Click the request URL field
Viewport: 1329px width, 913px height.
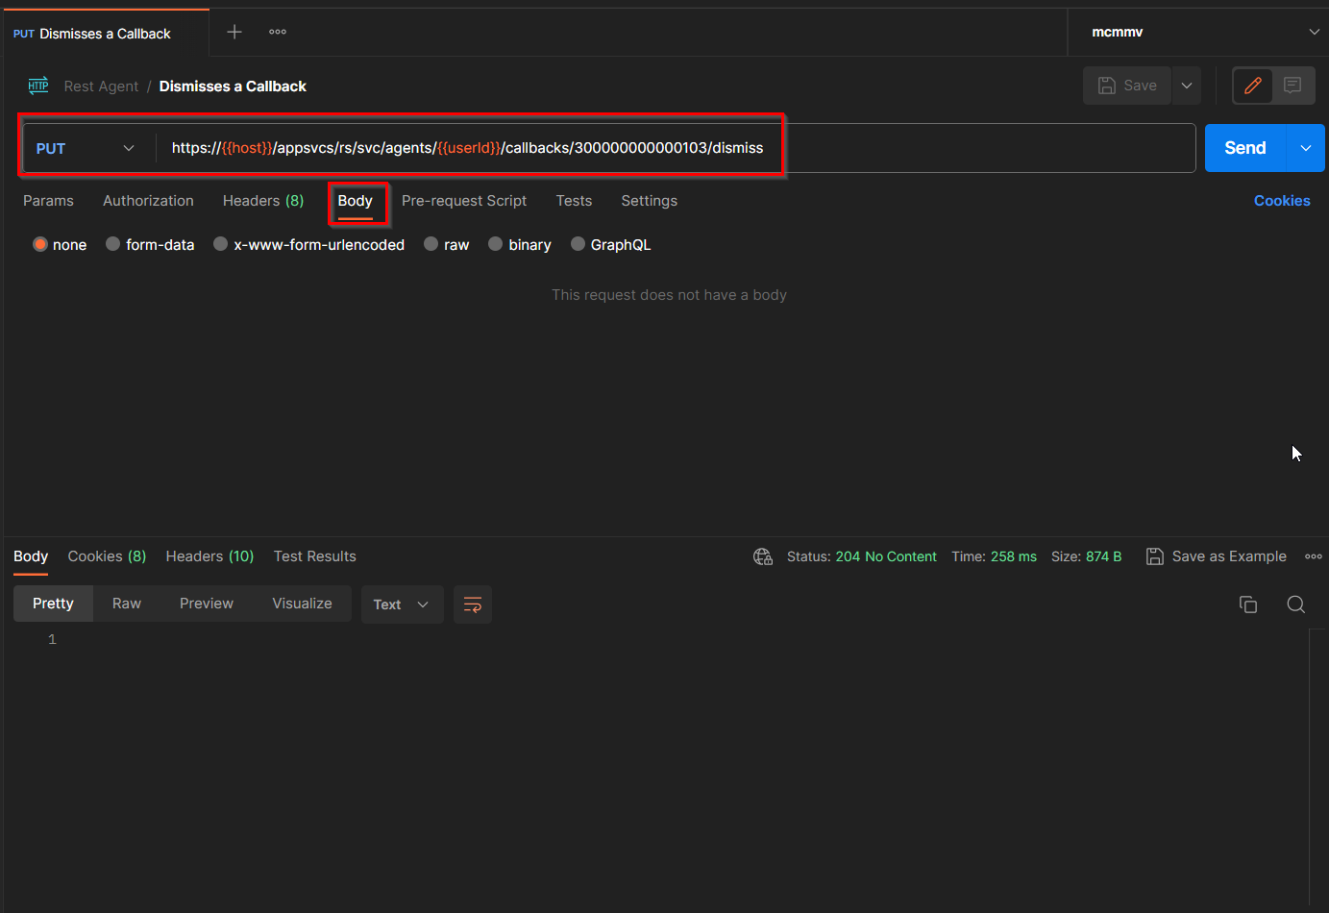coord(677,148)
